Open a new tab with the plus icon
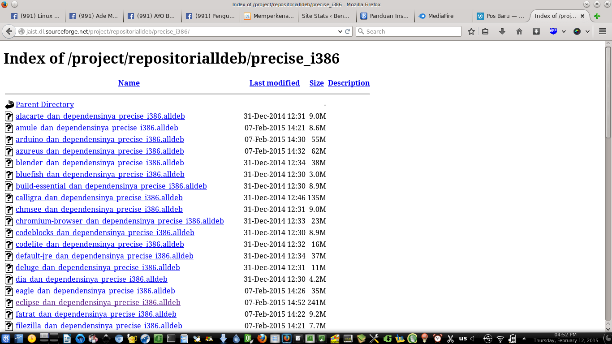612x344 pixels. [x=597, y=16]
